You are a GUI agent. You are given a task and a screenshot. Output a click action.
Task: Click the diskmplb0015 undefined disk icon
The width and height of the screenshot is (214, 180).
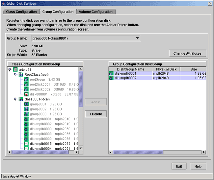(x=26, y=143)
